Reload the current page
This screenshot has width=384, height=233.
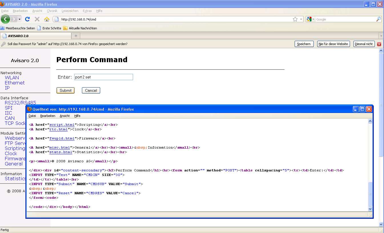click(x=27, y=19)
